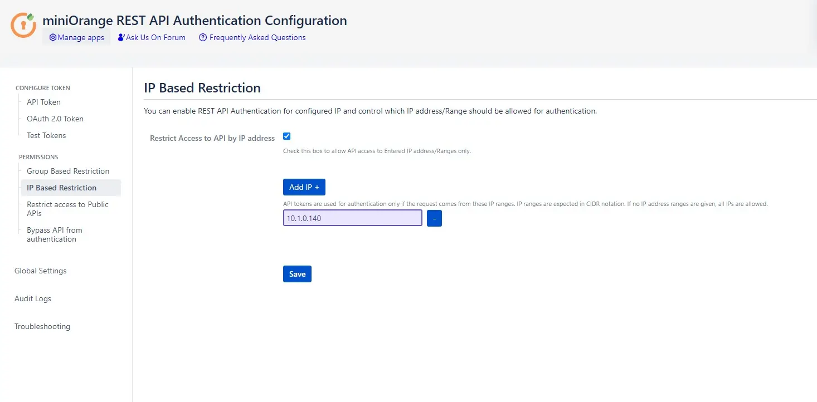Click the IP address input field
The image size is (817, 402).
click(352, 218)
